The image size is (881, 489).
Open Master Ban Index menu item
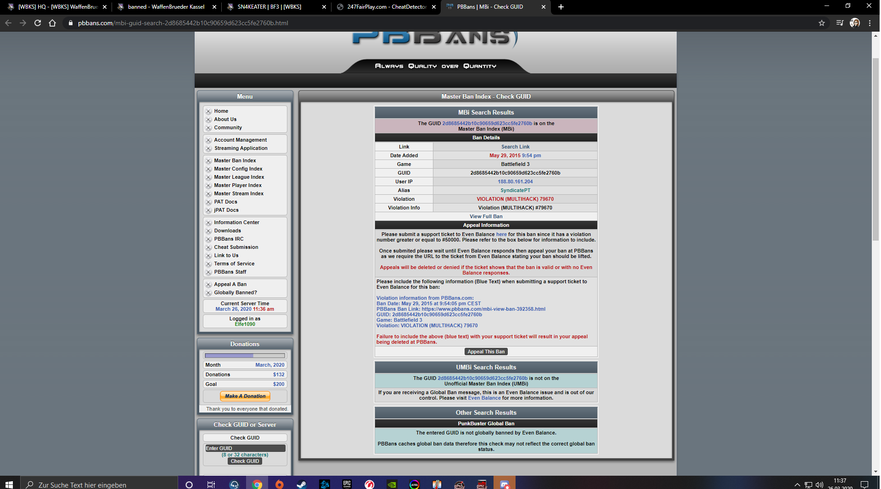coord(235,160)
